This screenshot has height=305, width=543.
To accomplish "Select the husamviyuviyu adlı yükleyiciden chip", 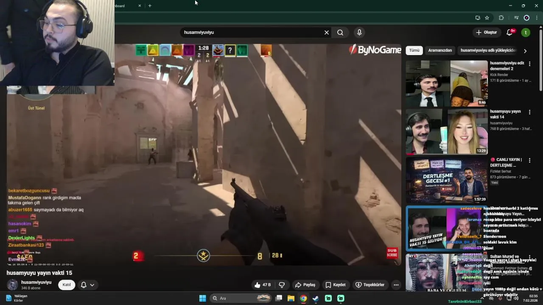I will (488, 50).
